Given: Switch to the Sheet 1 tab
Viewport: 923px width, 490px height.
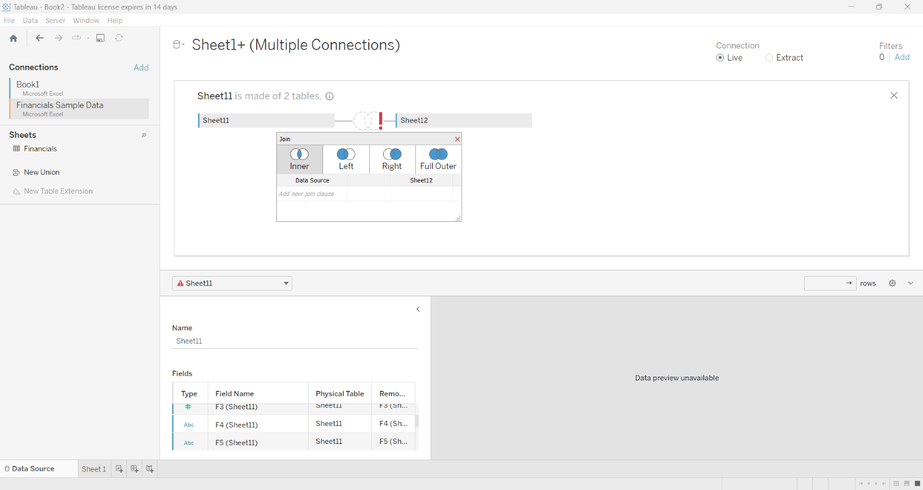Looking at the screenshot, I should pyautogui.click(x=93, y=469).
